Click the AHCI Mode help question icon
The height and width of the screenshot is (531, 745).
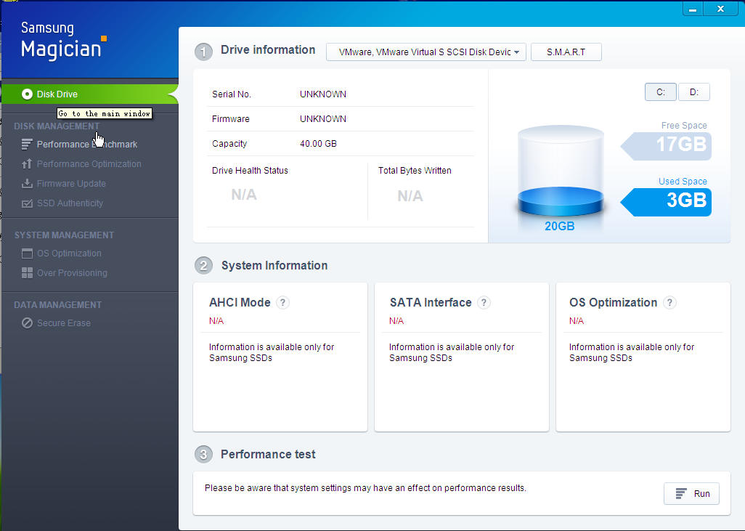click(x=283, y=303)
